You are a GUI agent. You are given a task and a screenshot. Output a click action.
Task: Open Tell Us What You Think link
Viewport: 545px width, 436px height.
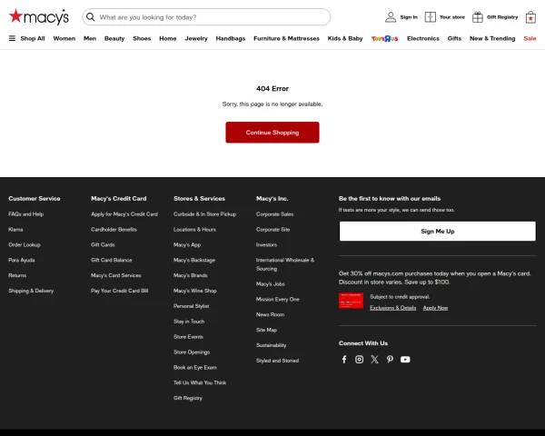coord(200,382)
